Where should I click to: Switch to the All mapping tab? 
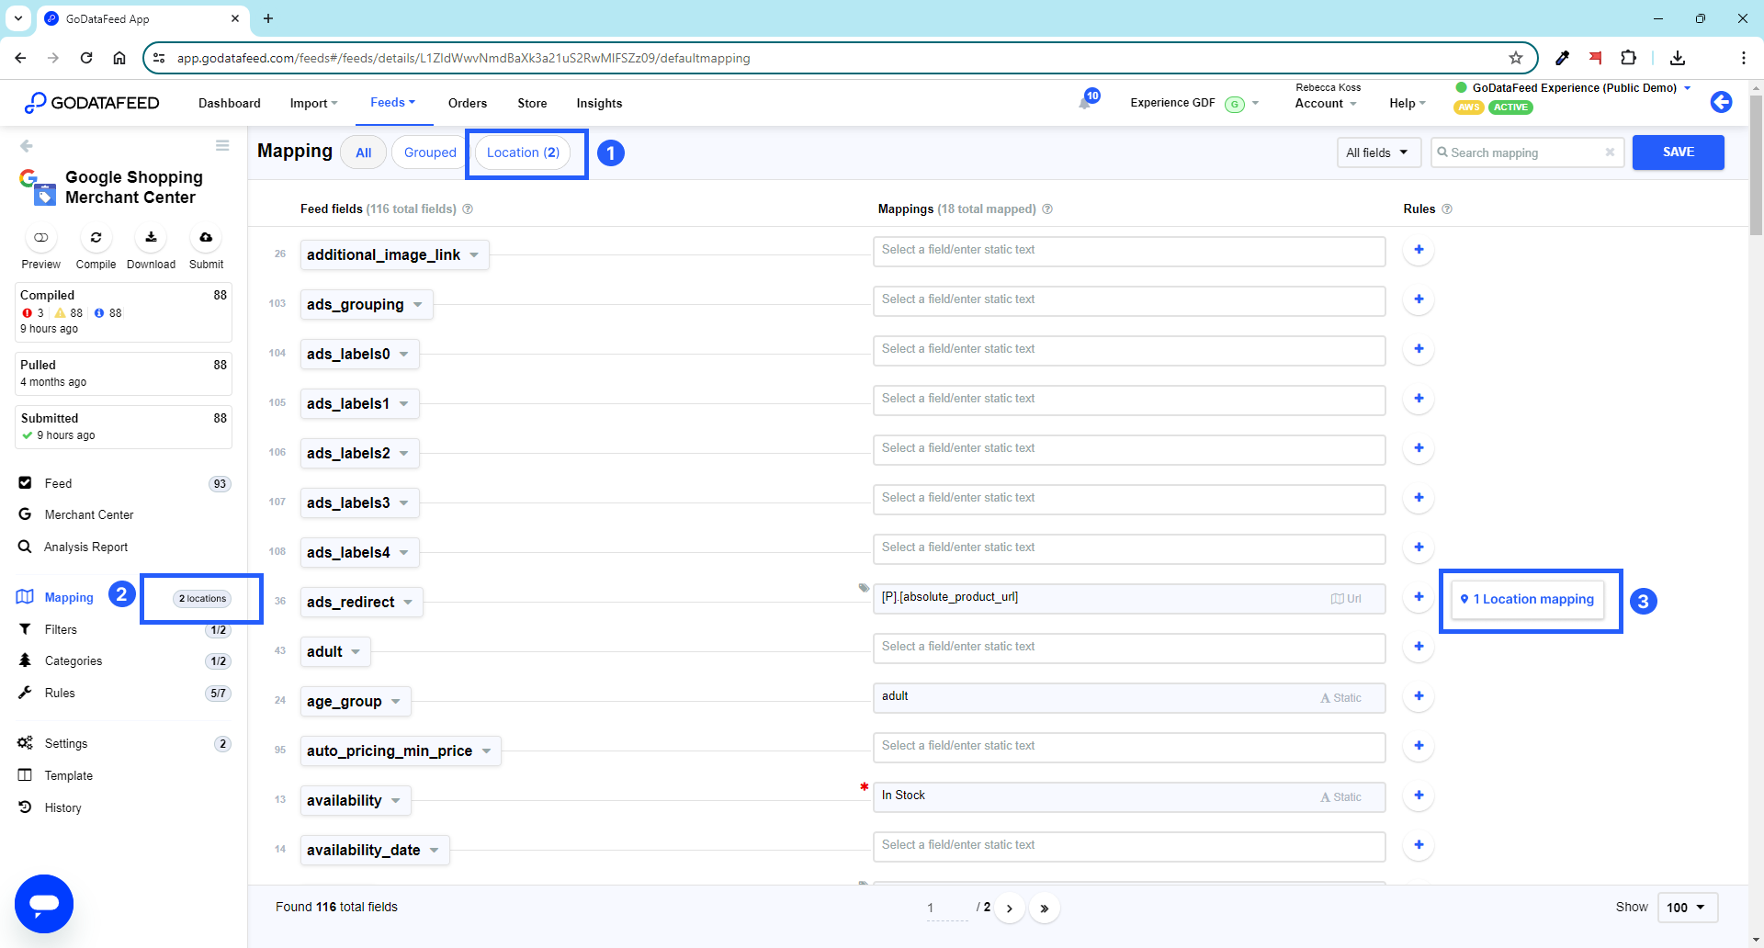[364, 152]
